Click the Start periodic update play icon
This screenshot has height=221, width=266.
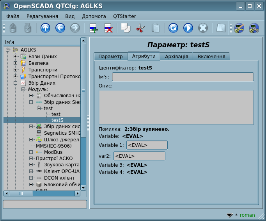pos(188,28)
